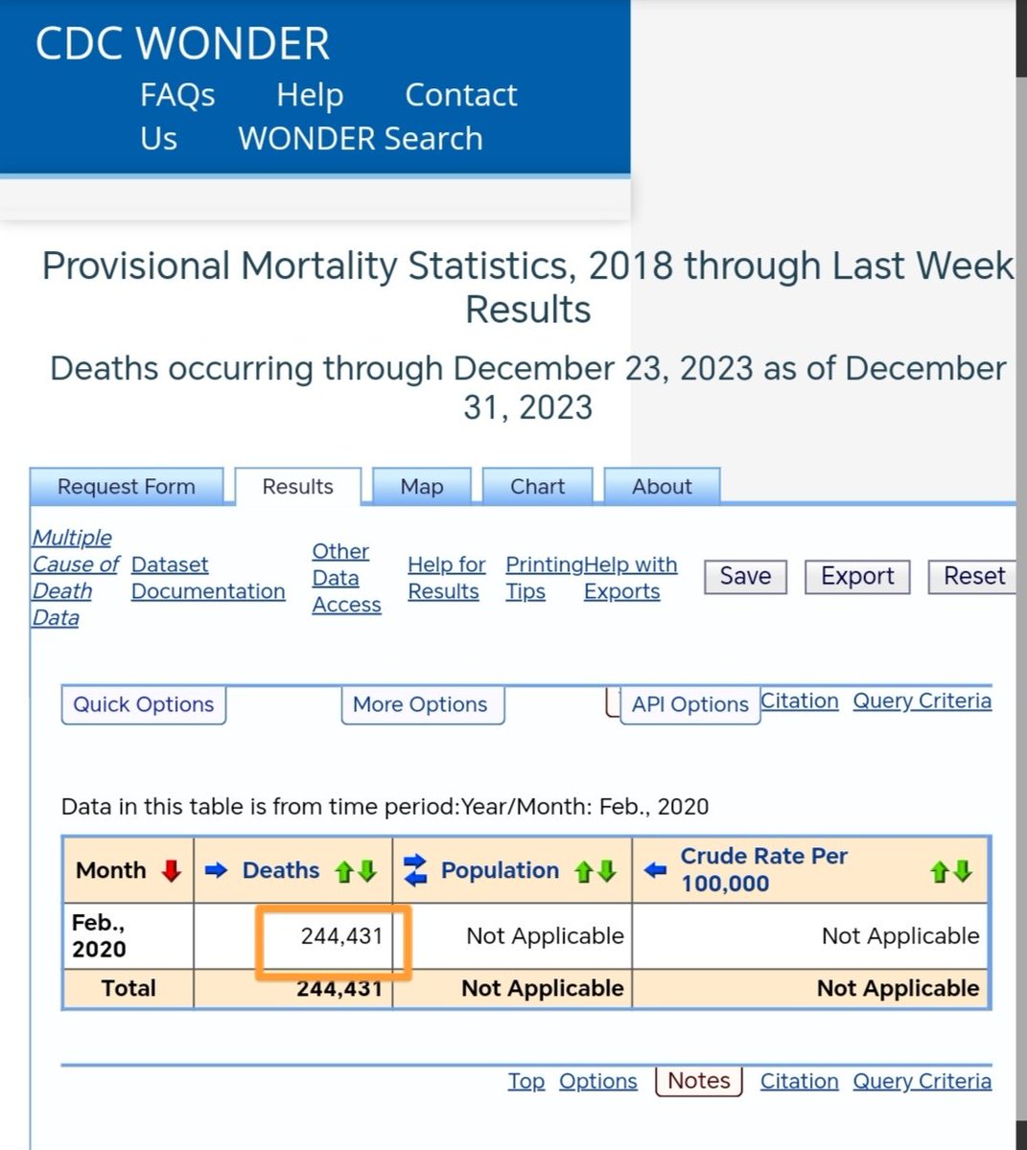Sort Population ascending with green up arrow

click(x=583, y=871)
